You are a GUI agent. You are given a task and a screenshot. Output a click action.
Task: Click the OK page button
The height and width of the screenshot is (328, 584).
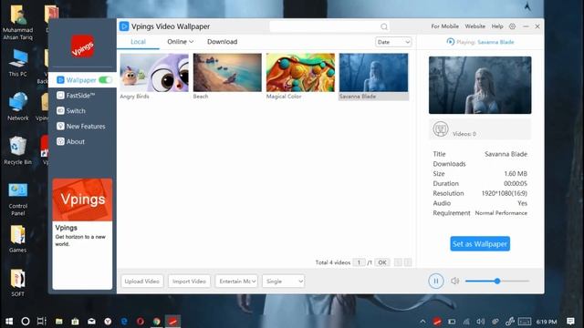point(382,262)
